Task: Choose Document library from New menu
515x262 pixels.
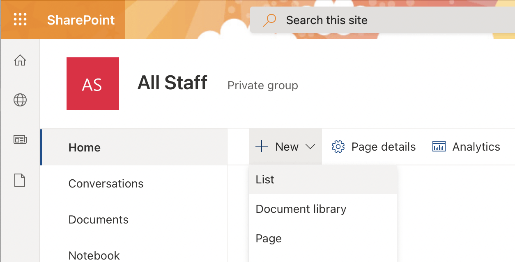Action: 301,209
